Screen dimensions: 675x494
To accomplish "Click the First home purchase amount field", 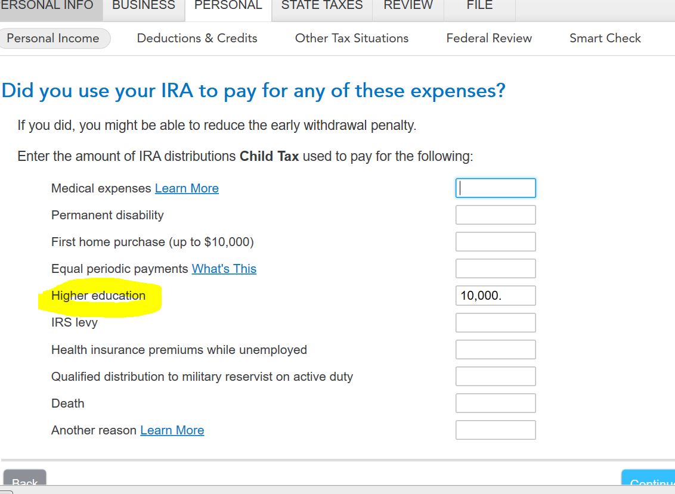I will [x=496, y=242].
